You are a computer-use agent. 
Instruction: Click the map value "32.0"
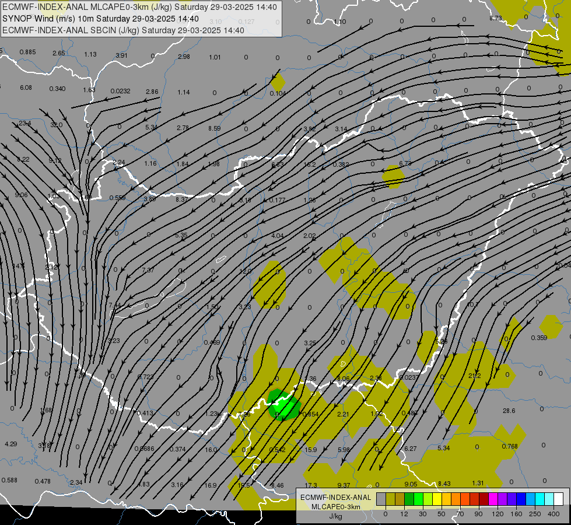coord(56,125)
